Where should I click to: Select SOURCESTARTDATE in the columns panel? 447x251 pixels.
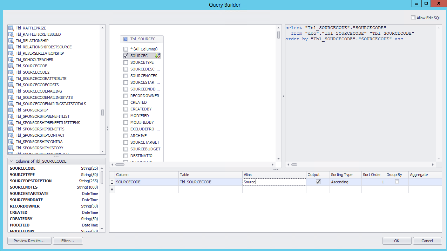pos(54,194)
